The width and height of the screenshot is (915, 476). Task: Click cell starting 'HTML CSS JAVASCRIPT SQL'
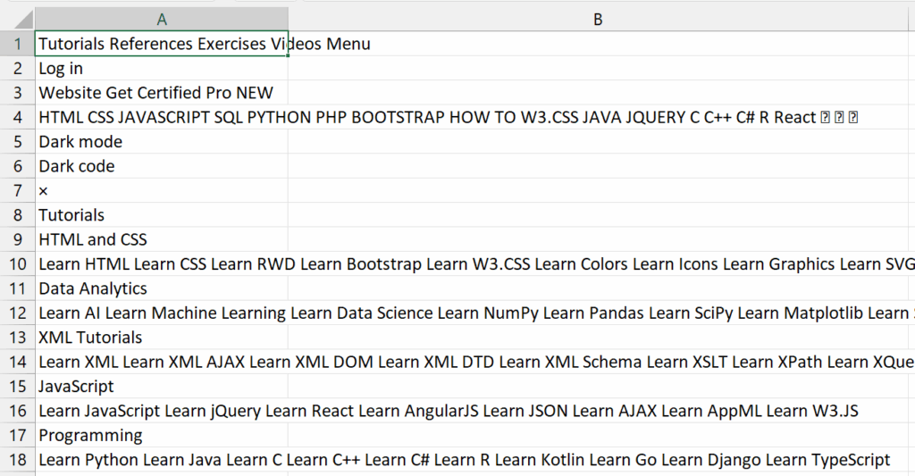click(162, 117)
